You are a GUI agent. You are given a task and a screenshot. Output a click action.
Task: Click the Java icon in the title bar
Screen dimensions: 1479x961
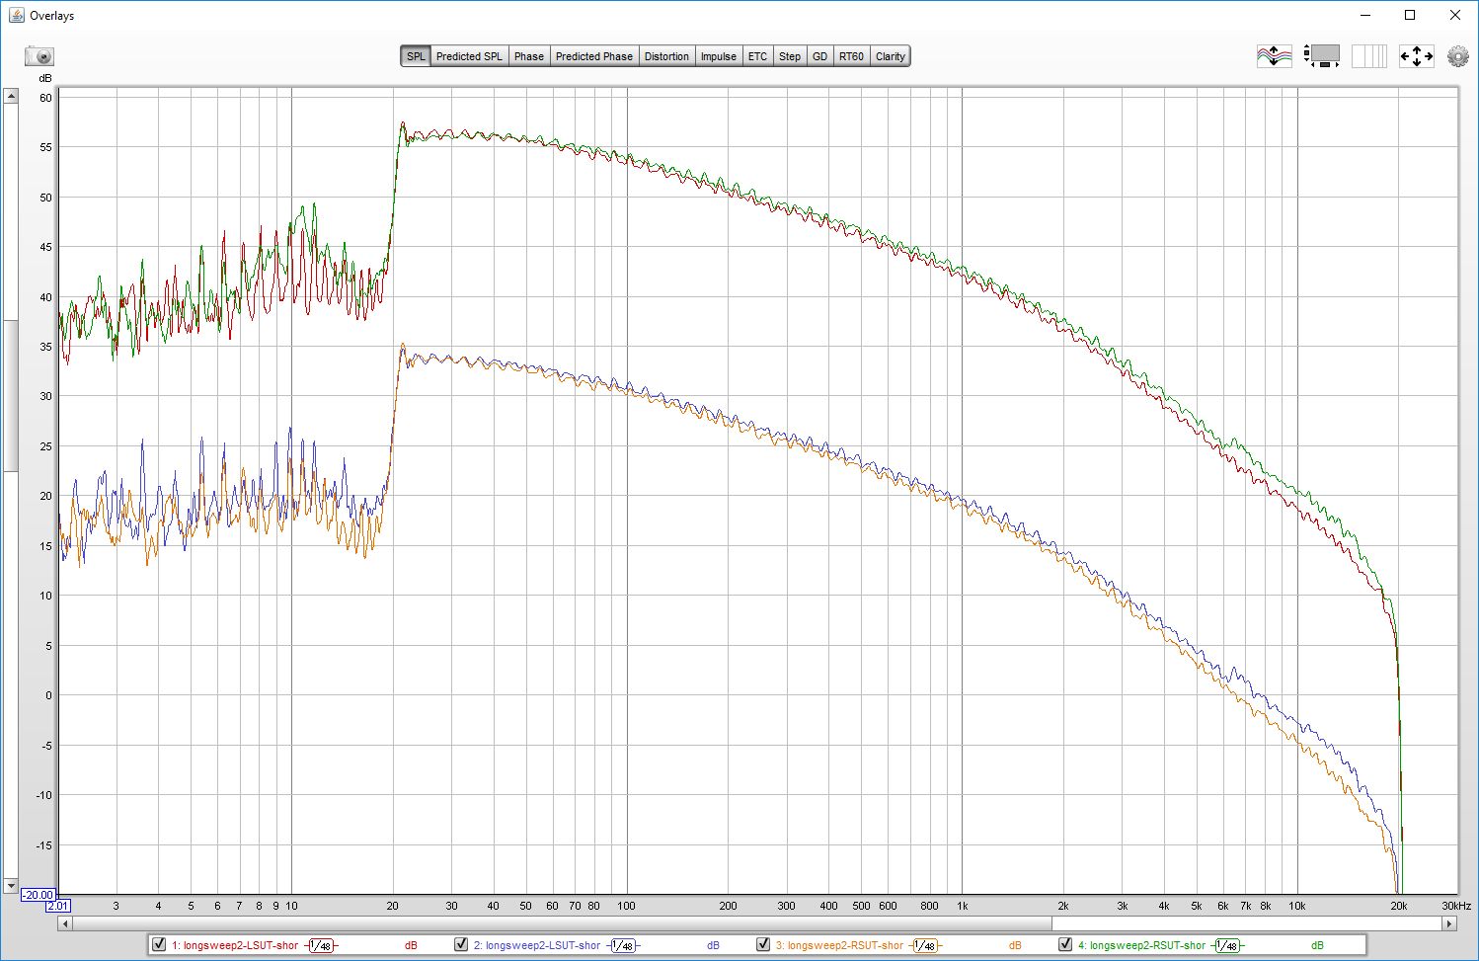16,15
